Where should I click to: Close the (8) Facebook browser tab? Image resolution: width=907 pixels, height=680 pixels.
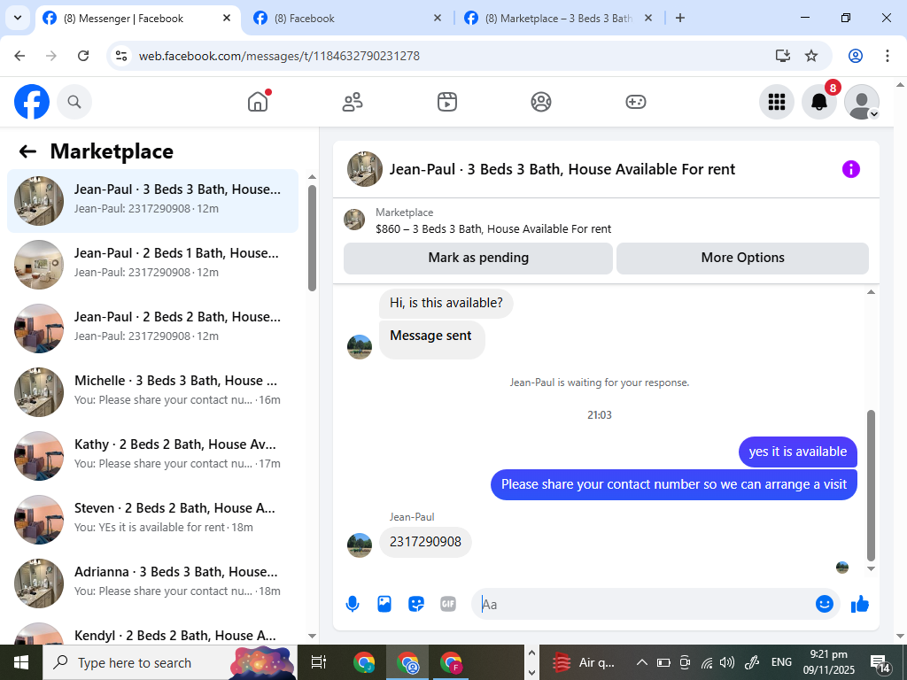[x=438, y=18]
